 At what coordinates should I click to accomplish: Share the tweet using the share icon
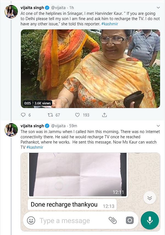104,115
